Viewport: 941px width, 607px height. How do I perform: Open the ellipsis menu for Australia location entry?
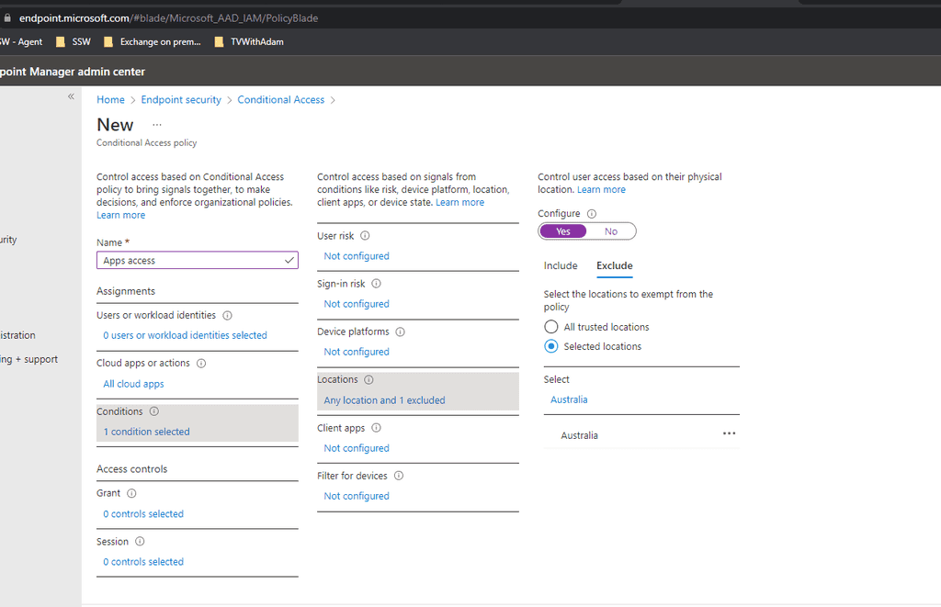point(730,433)
